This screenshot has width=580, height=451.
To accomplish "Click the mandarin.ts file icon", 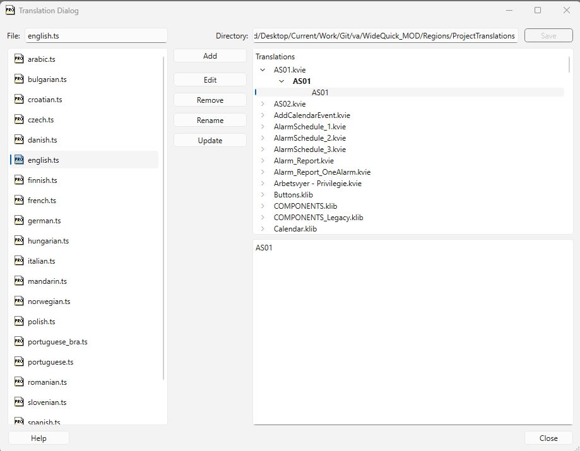I will point(19,281).
